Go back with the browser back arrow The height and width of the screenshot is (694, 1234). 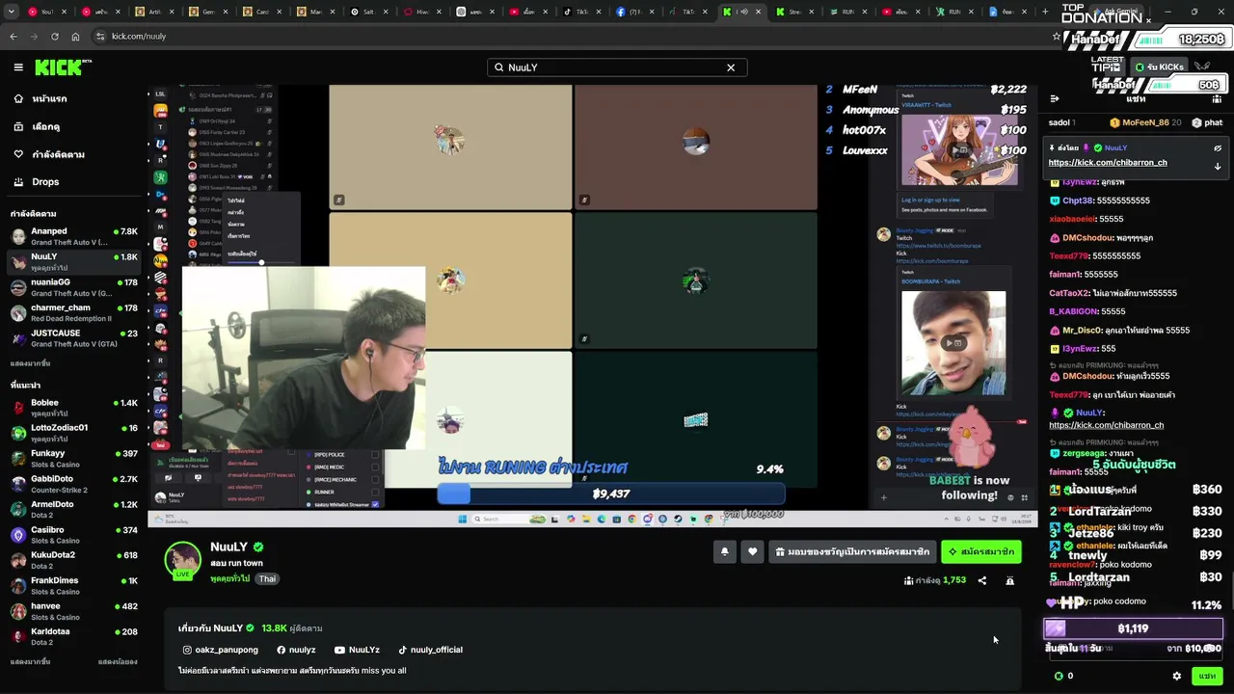tap(13, 36)
